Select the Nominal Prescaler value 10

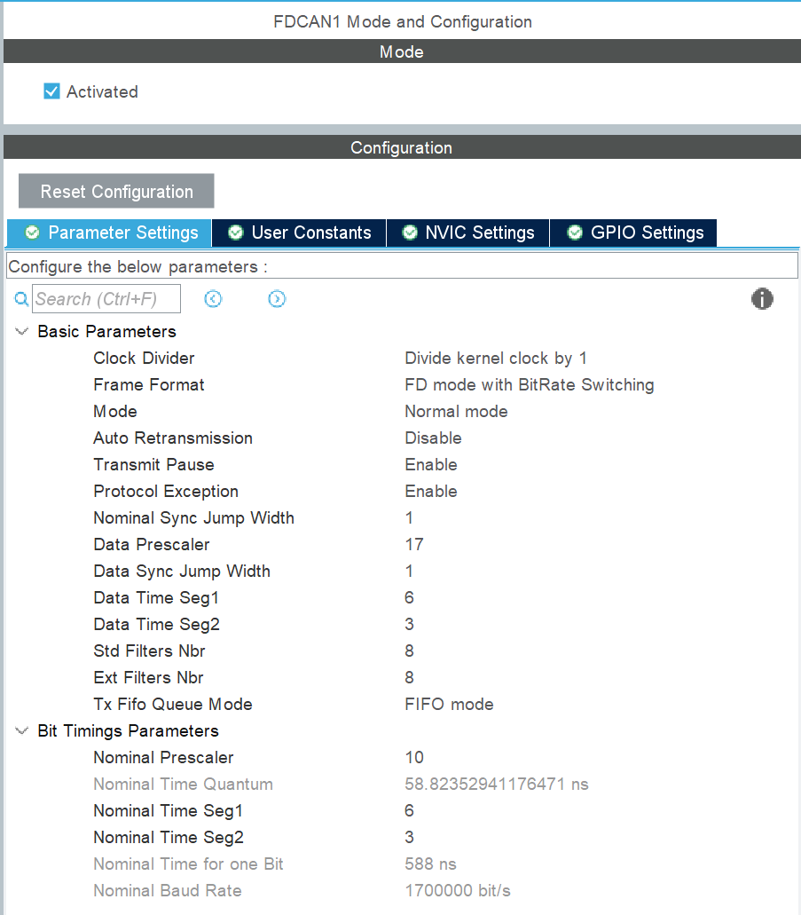tap(414, 757)
